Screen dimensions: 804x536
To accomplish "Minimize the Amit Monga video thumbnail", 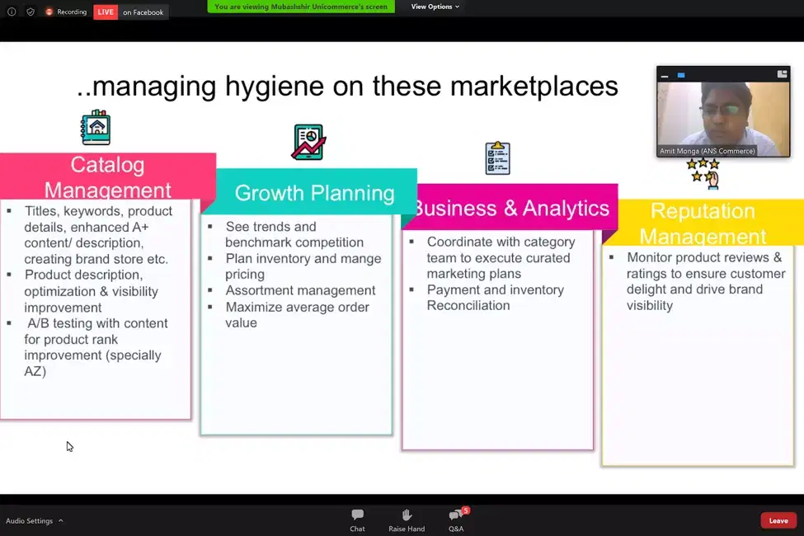I will click(x=665, y=75).
